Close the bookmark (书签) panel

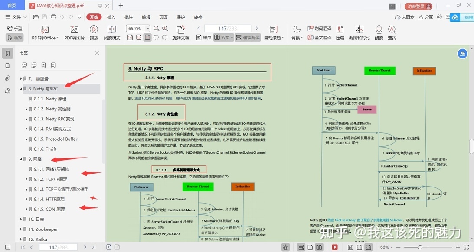(97, 53)
